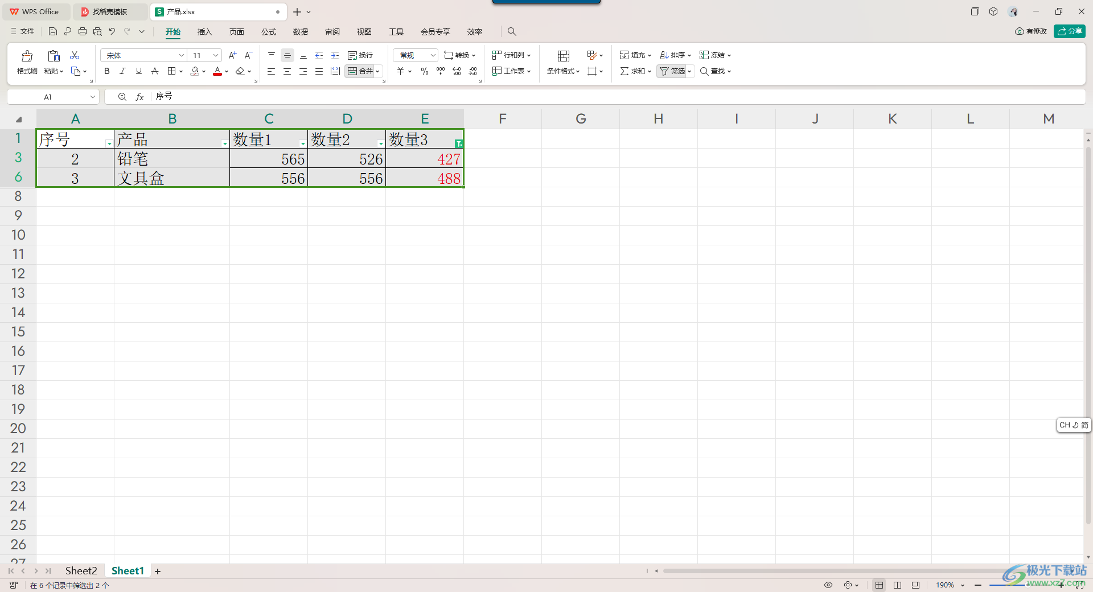Add a new sheet with plus icon

point(158,572)
